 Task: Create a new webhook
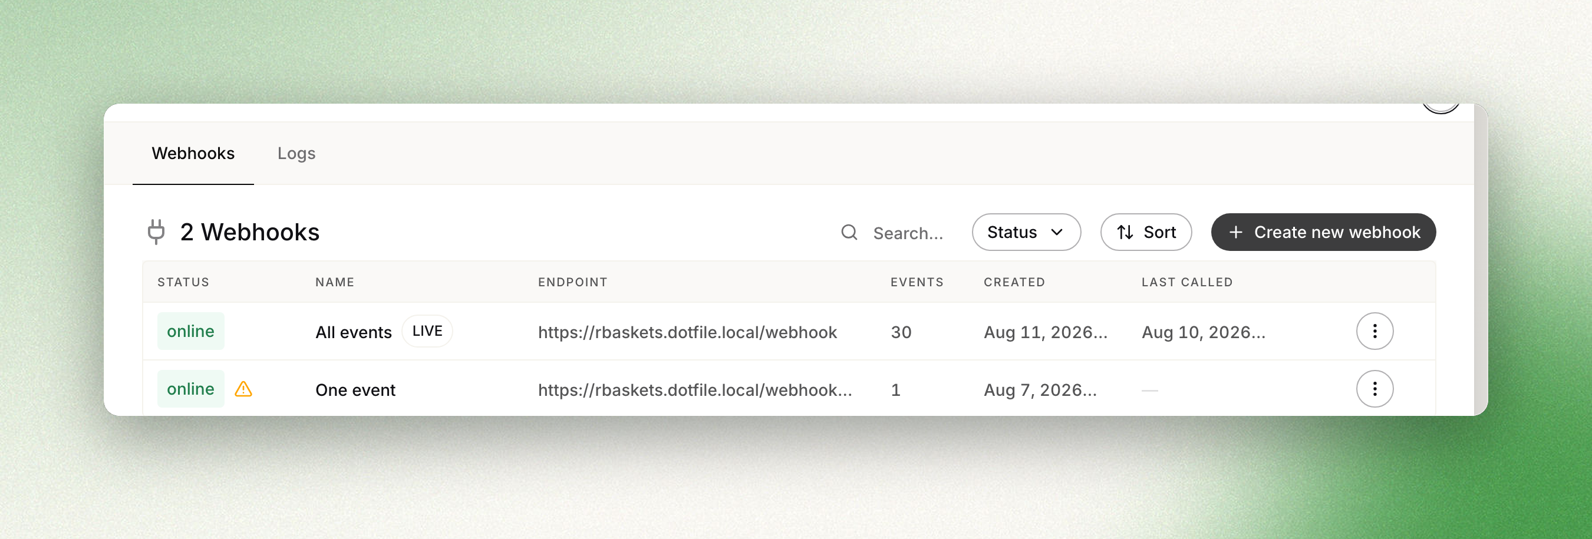click(x=1323, y=232)
